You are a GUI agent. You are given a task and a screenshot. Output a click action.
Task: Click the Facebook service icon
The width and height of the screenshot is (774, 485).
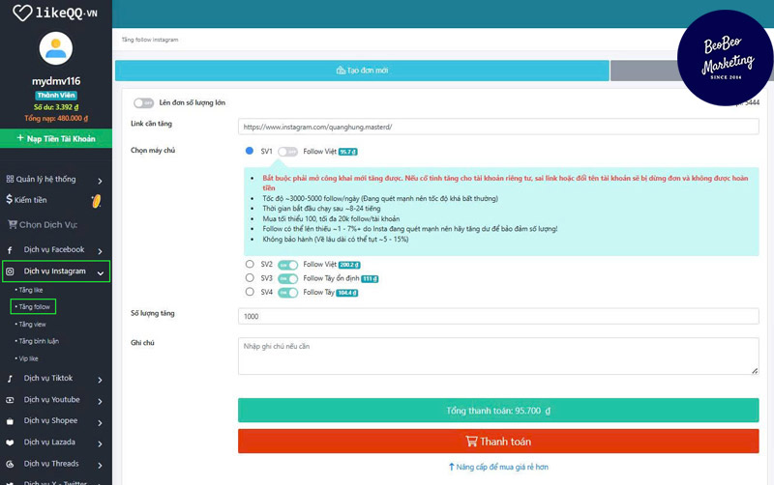coord(10,250)
